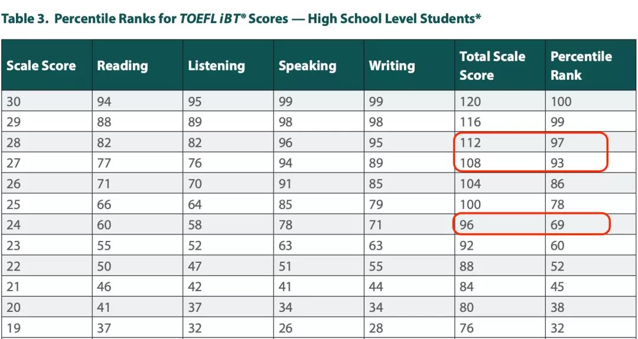Click the total scale score 120 cell
Image resolution: width=638 pixels, height=339 pixels.
(x=470, y=102)
